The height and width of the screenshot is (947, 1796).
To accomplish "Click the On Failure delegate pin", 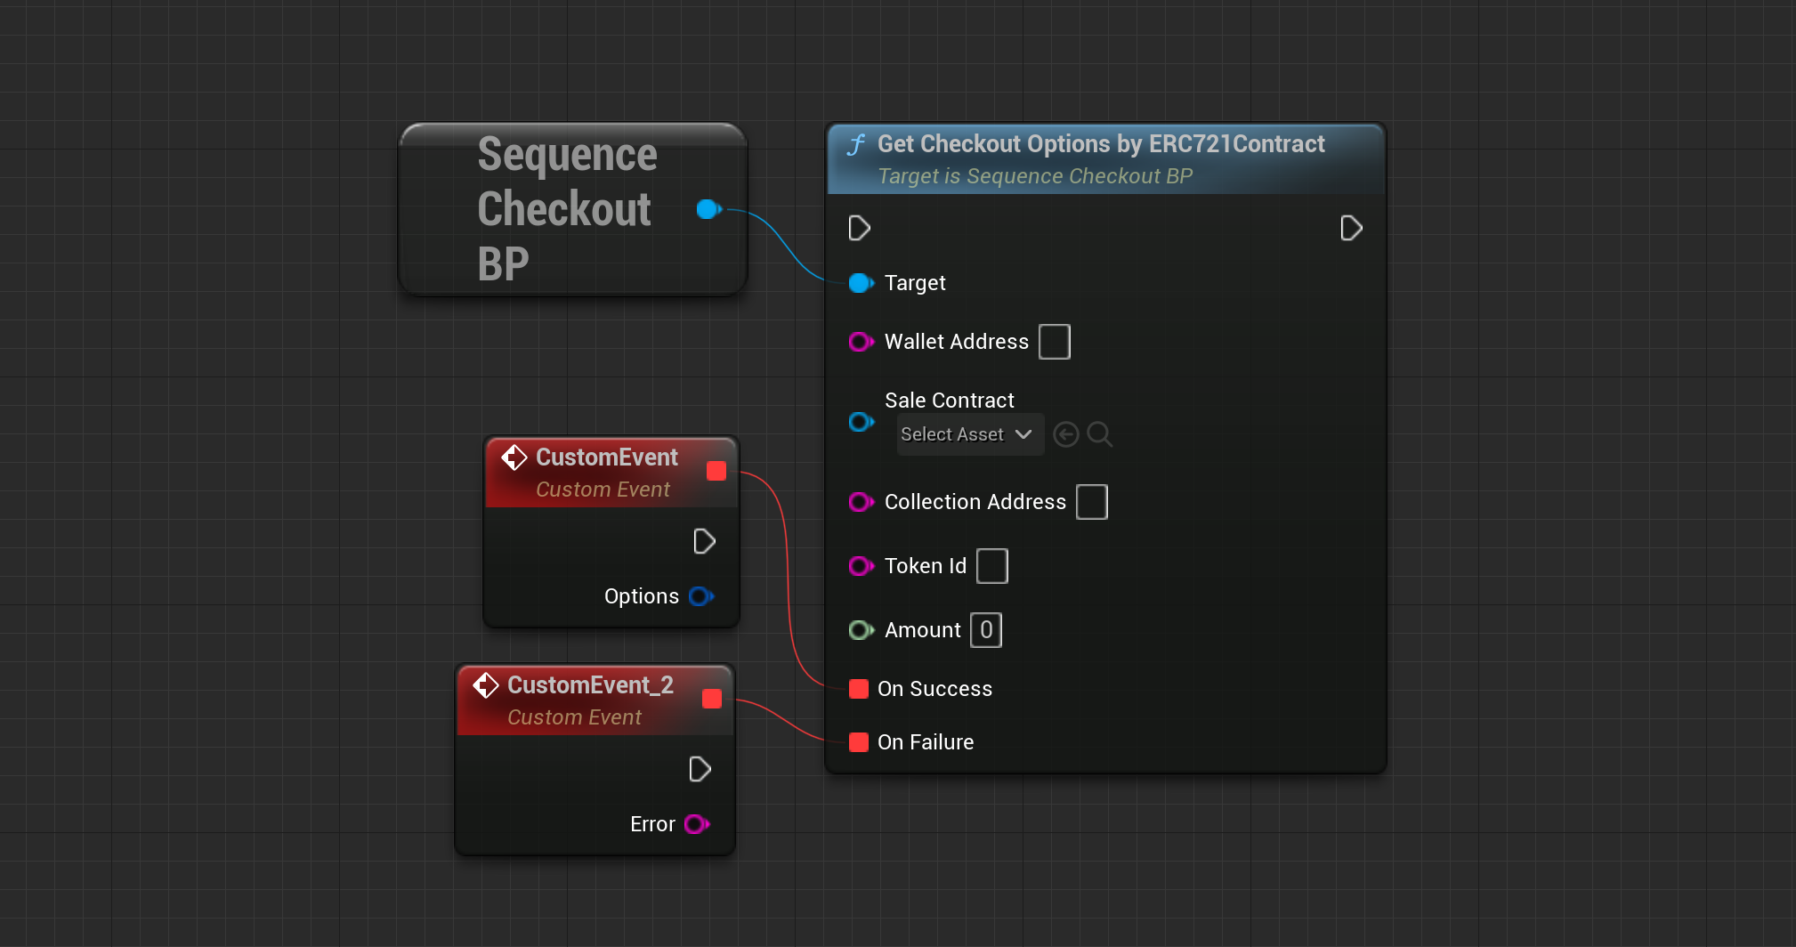I will (x=859, y=742).
